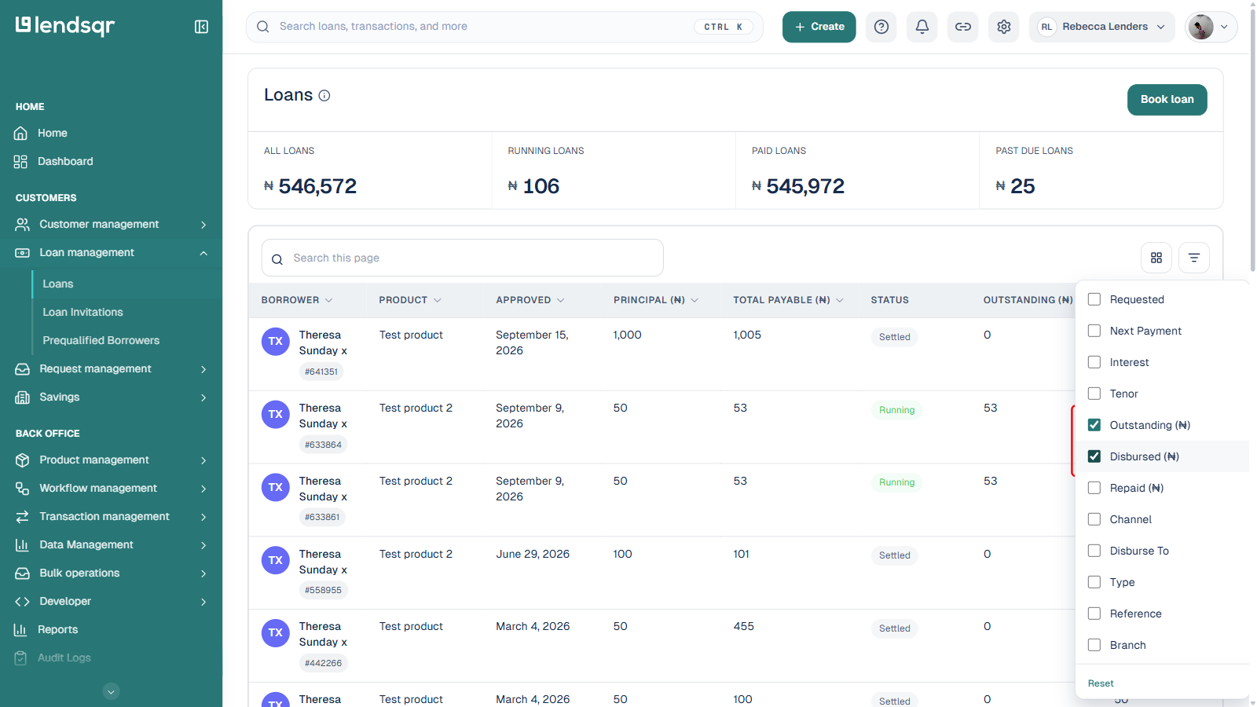Viewport: 1257px width, 707px height.
Task: Tick the Interest column checkbox
Action: (x=1094, y=362)
